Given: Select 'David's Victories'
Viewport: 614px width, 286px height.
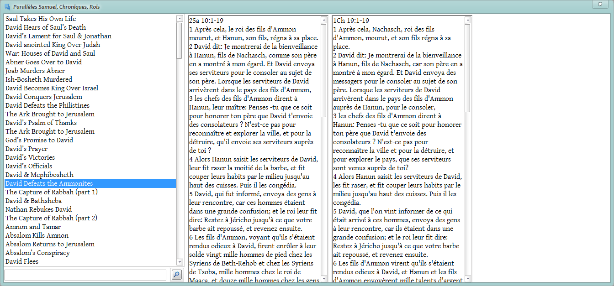Looking at the screenshot, I should (90, 157).
